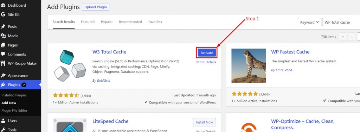Click the Comments bubble icon

pos(3,54)
